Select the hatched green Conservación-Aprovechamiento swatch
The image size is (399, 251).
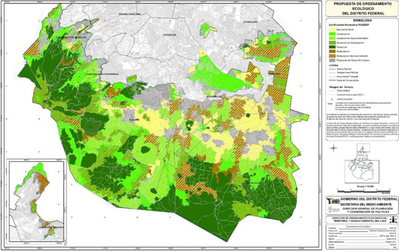point(332,38)
